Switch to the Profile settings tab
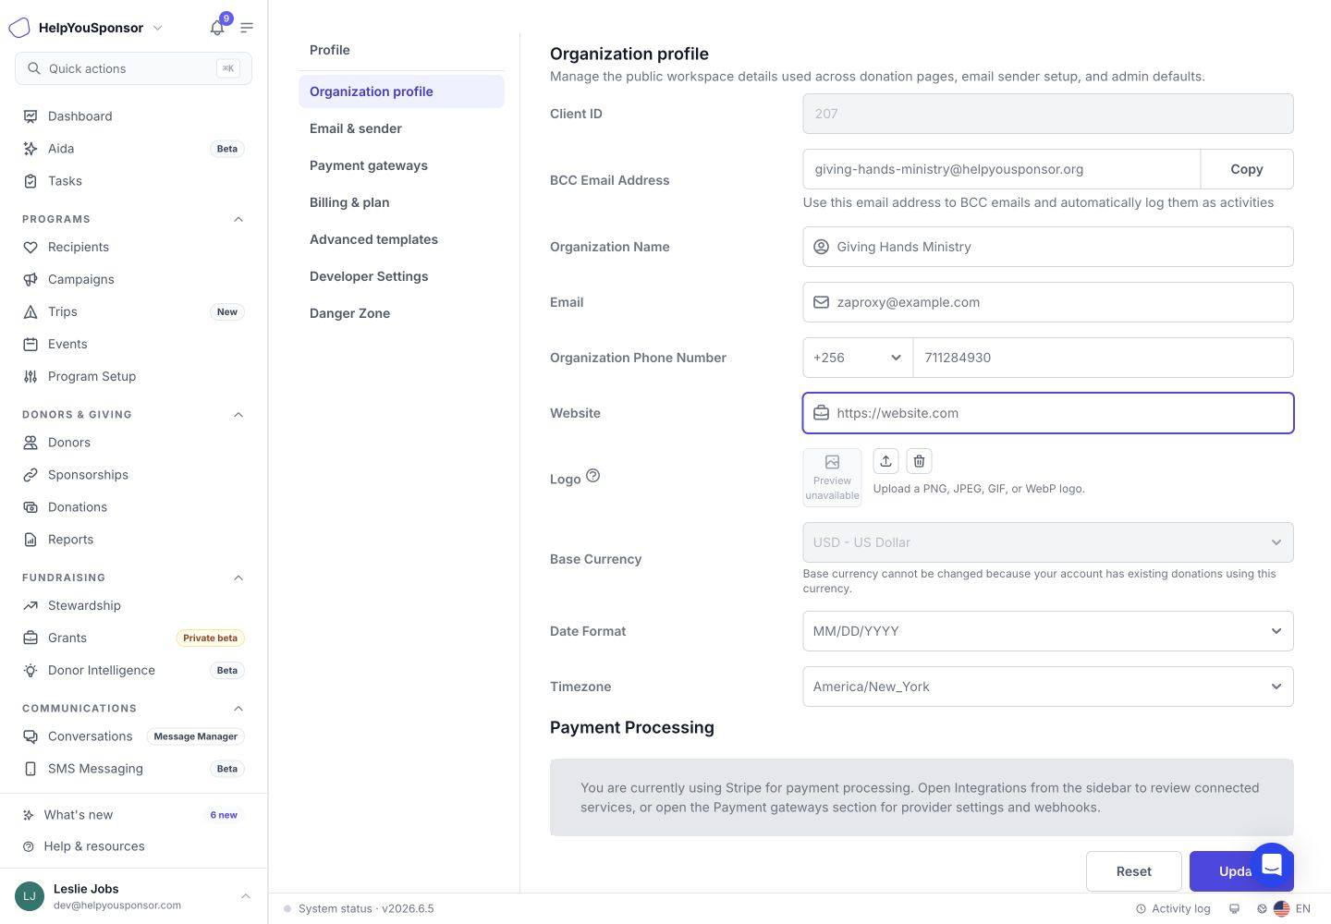Image resolution: width=1331 pixels, height=924 pixels. click(401, 50)
